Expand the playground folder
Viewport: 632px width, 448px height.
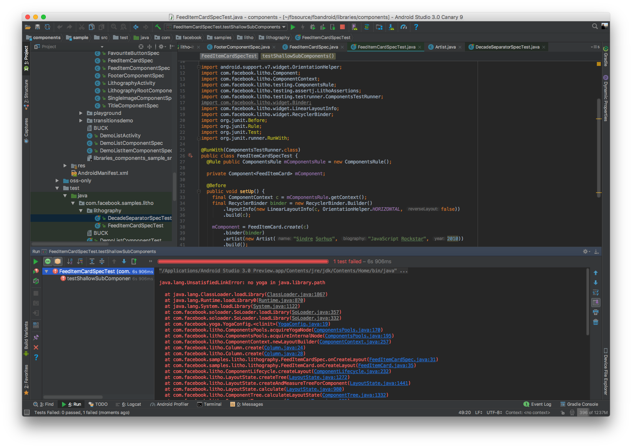point(81,113)
